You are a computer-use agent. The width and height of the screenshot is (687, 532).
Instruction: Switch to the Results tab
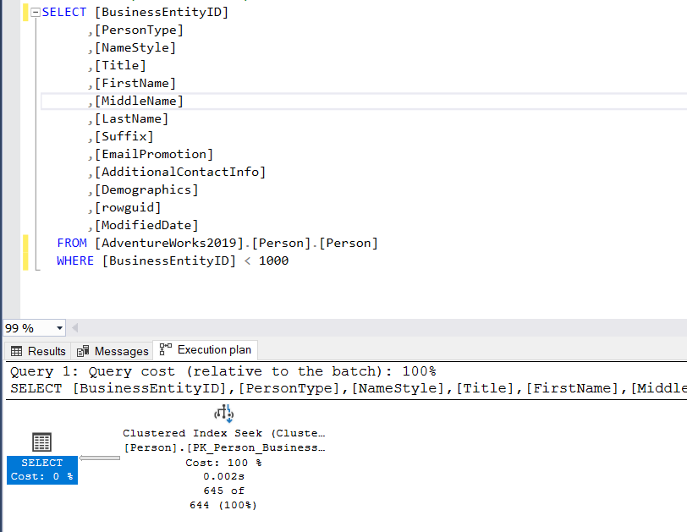38,351
